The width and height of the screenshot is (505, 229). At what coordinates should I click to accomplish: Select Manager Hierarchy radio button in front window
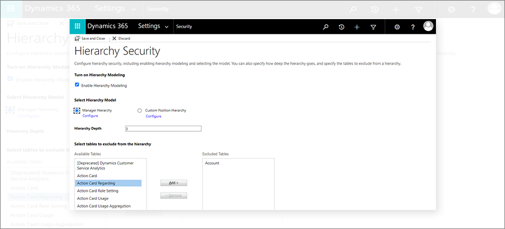(77, 111)
